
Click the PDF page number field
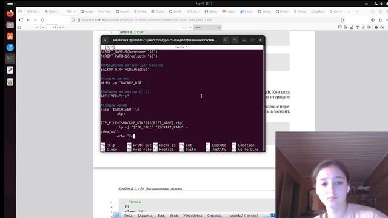coord(52,27)
